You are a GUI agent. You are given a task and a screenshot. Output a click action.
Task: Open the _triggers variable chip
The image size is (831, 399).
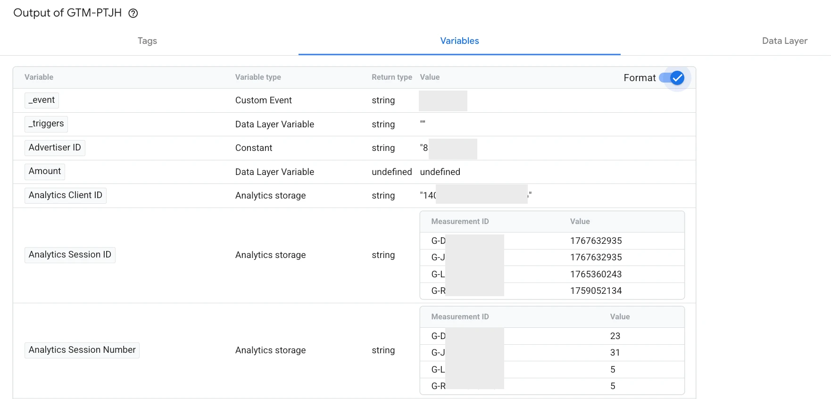[46, 124]
